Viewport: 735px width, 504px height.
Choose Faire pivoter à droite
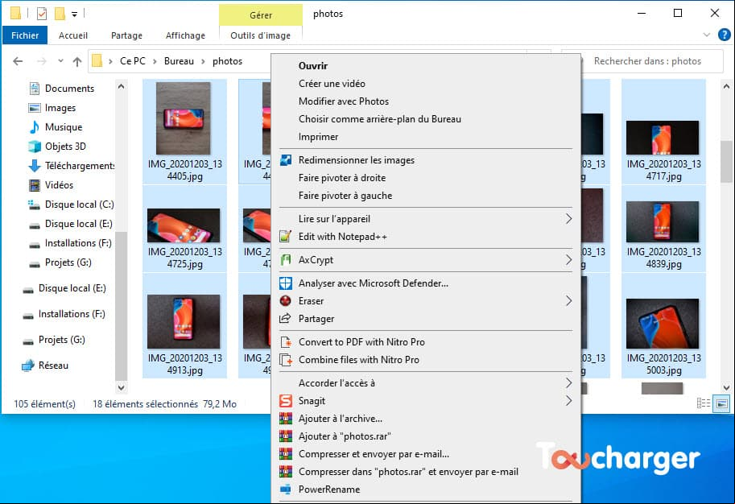(426, 178)
